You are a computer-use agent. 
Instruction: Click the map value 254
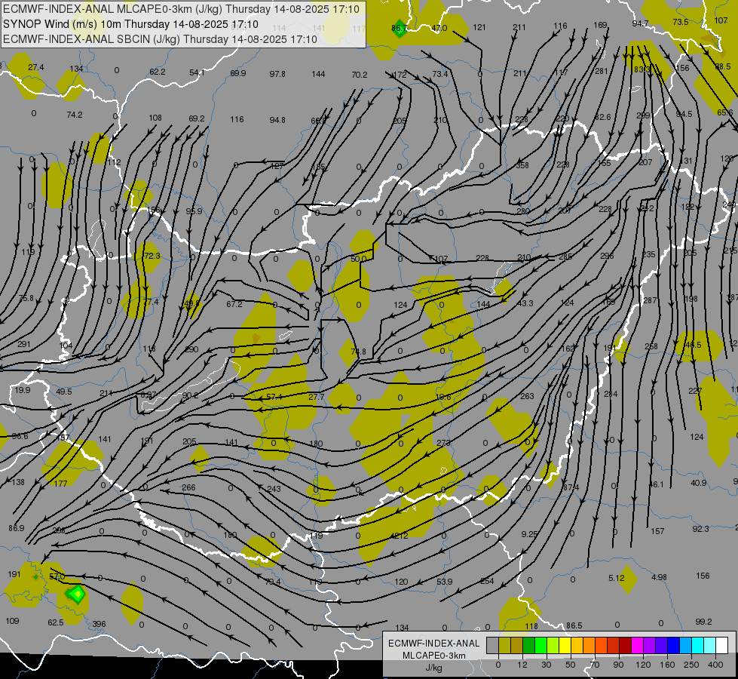[x=487, y=580]
